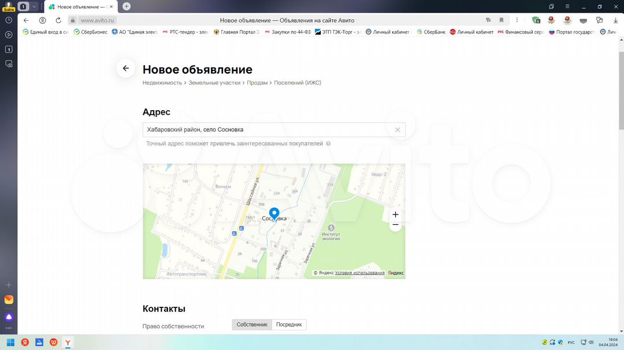Image resolution: width=624 pixels, height=350 pixels.
Task: Zoom in on the map
Action: 395,214
